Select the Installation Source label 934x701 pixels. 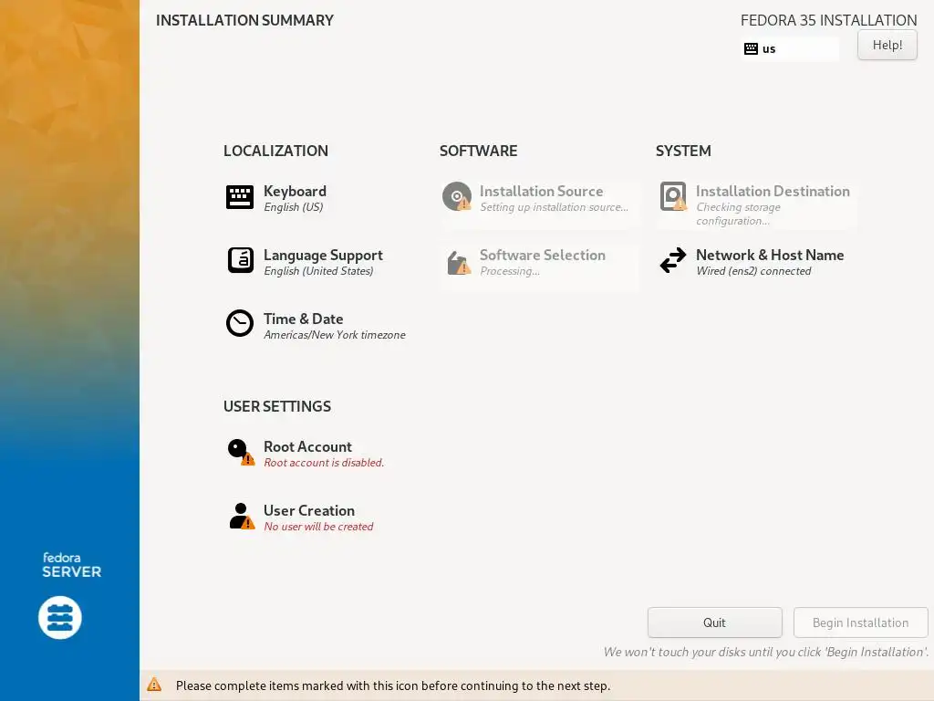click(x=541, y=192)
